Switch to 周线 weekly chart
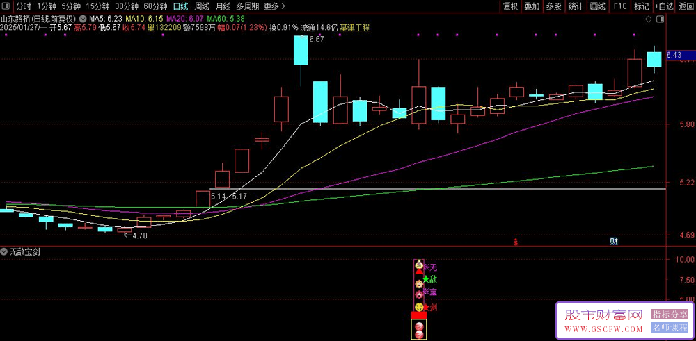 tap(202, 6)
